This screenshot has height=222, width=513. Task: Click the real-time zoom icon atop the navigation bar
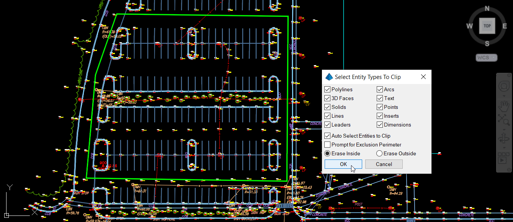click(x=503, y=86)
